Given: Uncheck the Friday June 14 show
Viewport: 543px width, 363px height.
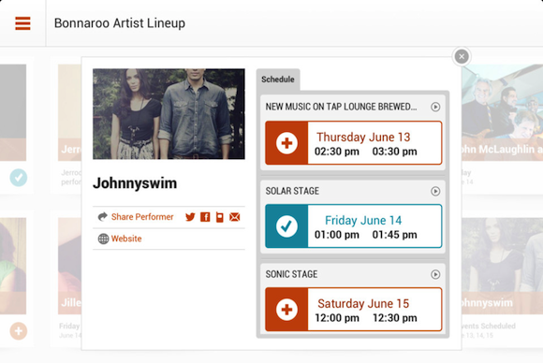Looking at the screenshot, I should 286,226.
